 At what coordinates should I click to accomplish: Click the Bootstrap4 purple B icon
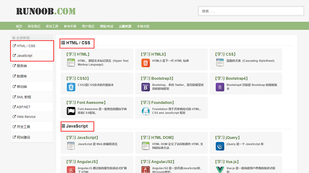tap(220, 87)
